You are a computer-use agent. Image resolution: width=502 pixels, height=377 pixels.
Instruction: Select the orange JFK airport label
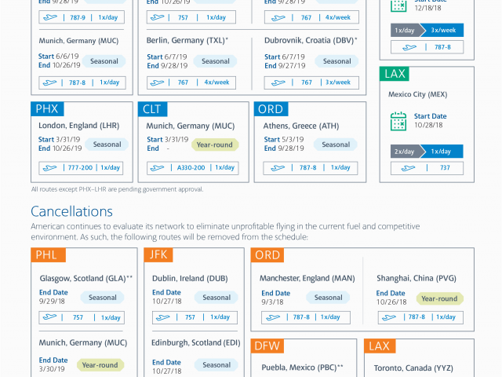point(158,254)
